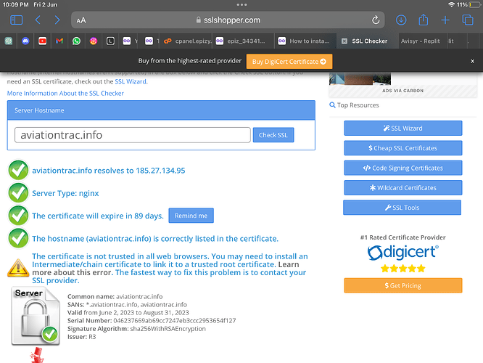
Task: Switch to the Gmail pinned tab
Action: pyautogui.click(x=59, y=41)
